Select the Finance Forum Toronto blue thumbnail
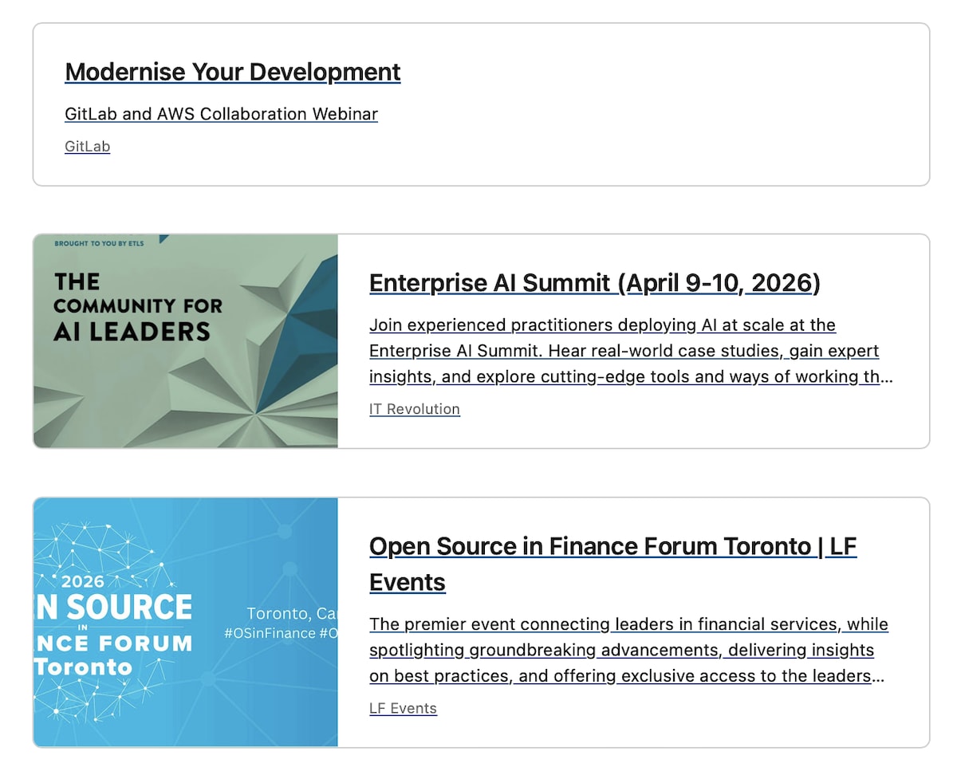 pyautogui.click(x=186, y=623)
